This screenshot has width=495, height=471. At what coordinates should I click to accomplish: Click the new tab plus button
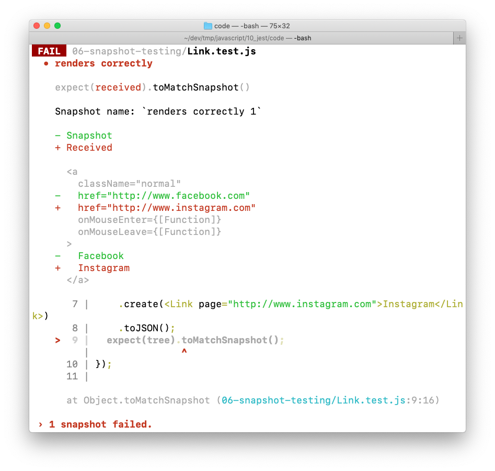[x=459, y=38]
